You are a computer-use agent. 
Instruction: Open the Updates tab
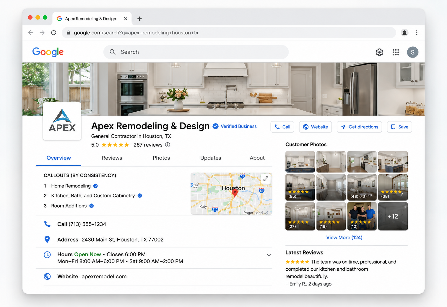pos(211,158)
